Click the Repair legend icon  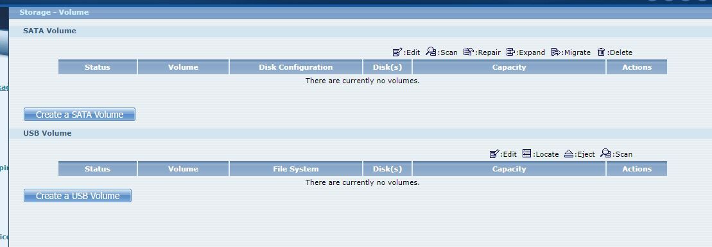pyautogui.click(x=469, y=52)
